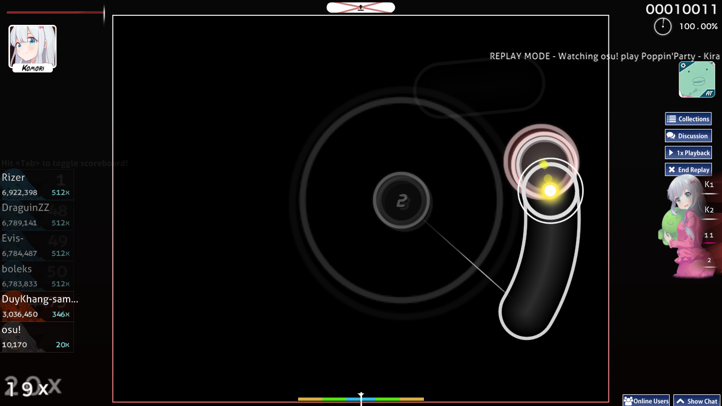This screenshot has height=406, width=722.
Task: Click the X icon in End Replay
Action: 671,170
